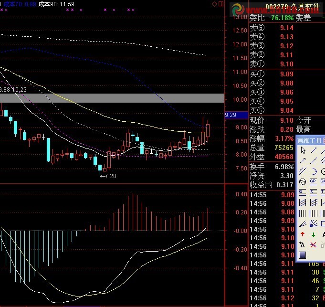
Task: Select the Gann fan angle tool
Action: click(x=313, y=224)
